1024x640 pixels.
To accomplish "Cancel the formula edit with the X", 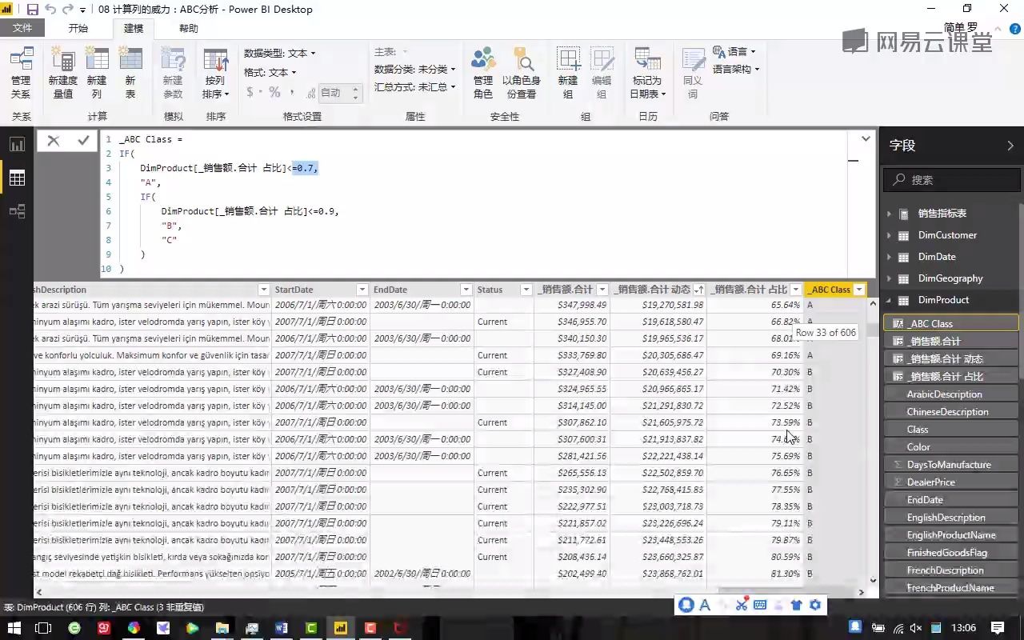I will pos(53,140).
